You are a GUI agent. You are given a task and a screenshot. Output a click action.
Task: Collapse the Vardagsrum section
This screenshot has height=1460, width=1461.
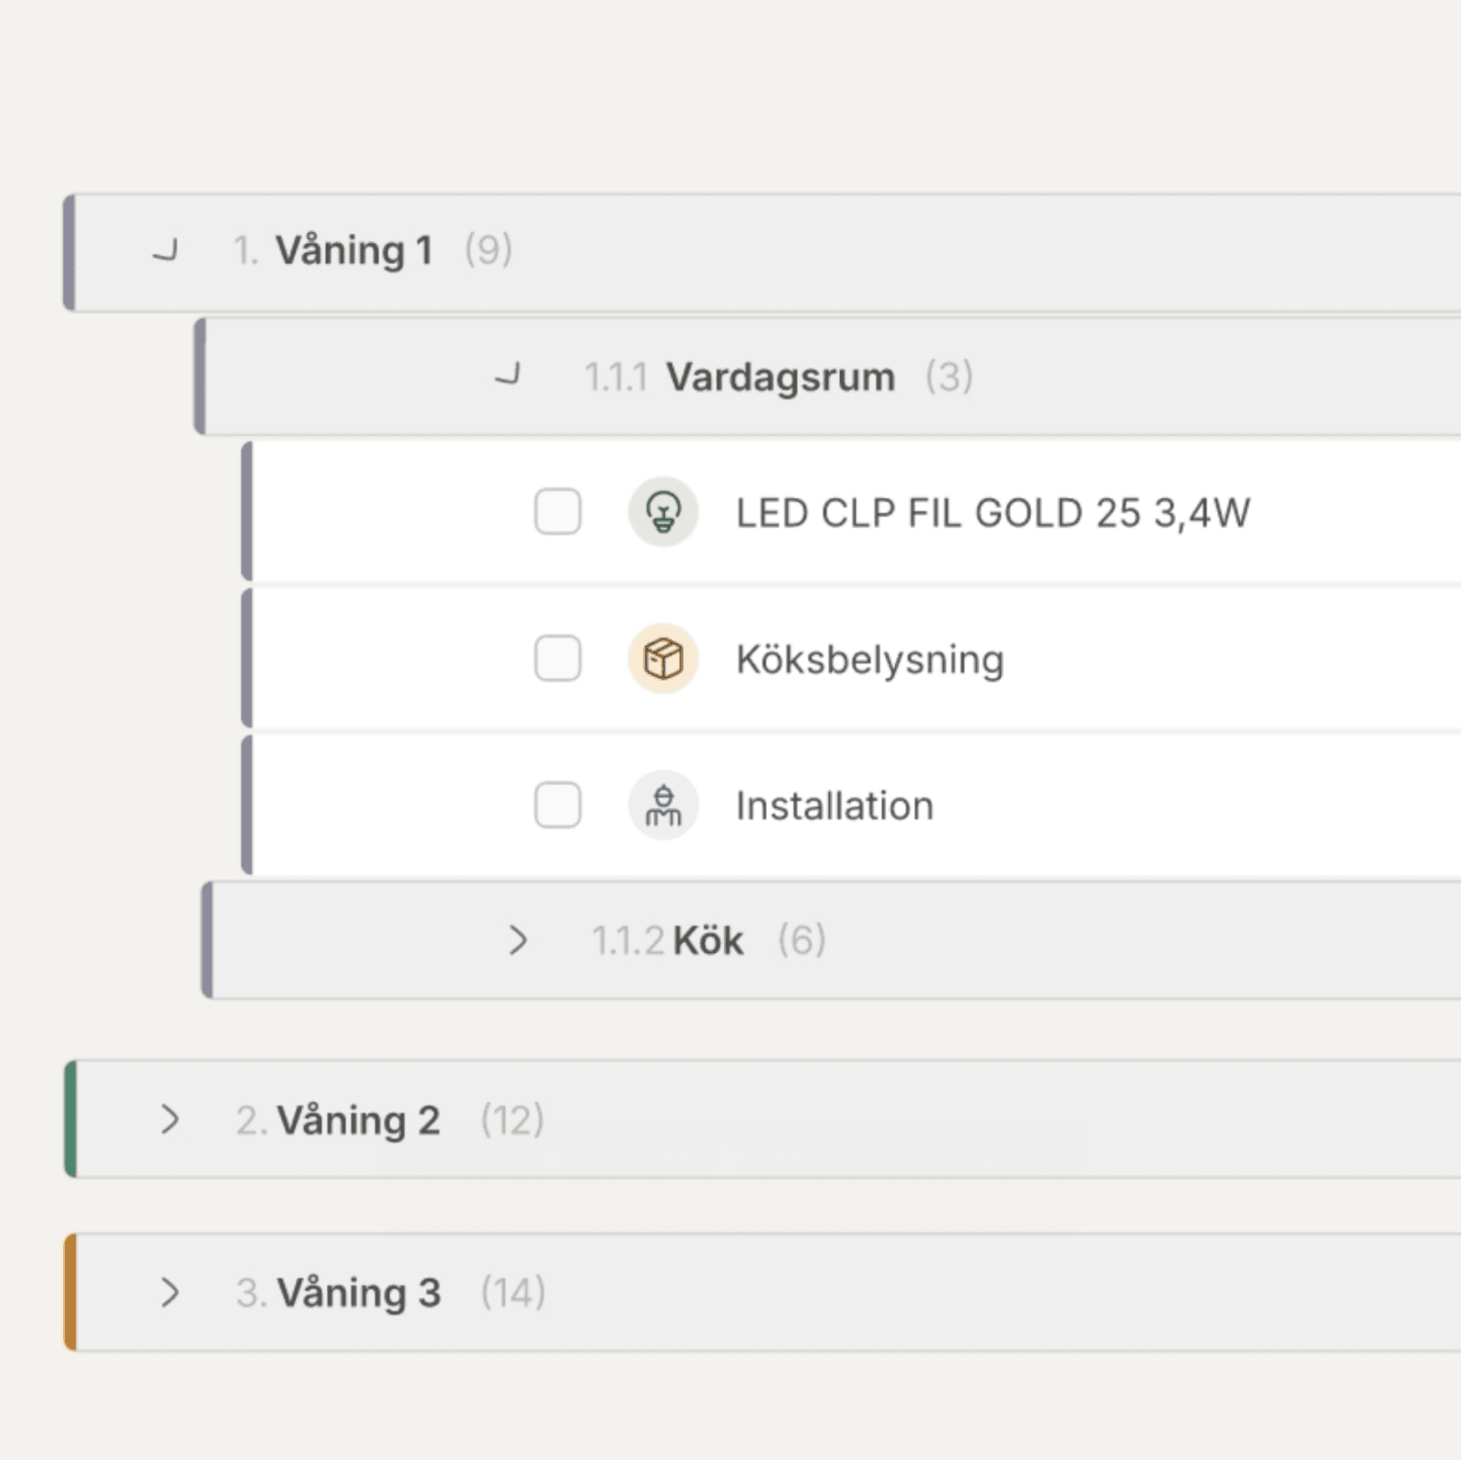point(508,376)
